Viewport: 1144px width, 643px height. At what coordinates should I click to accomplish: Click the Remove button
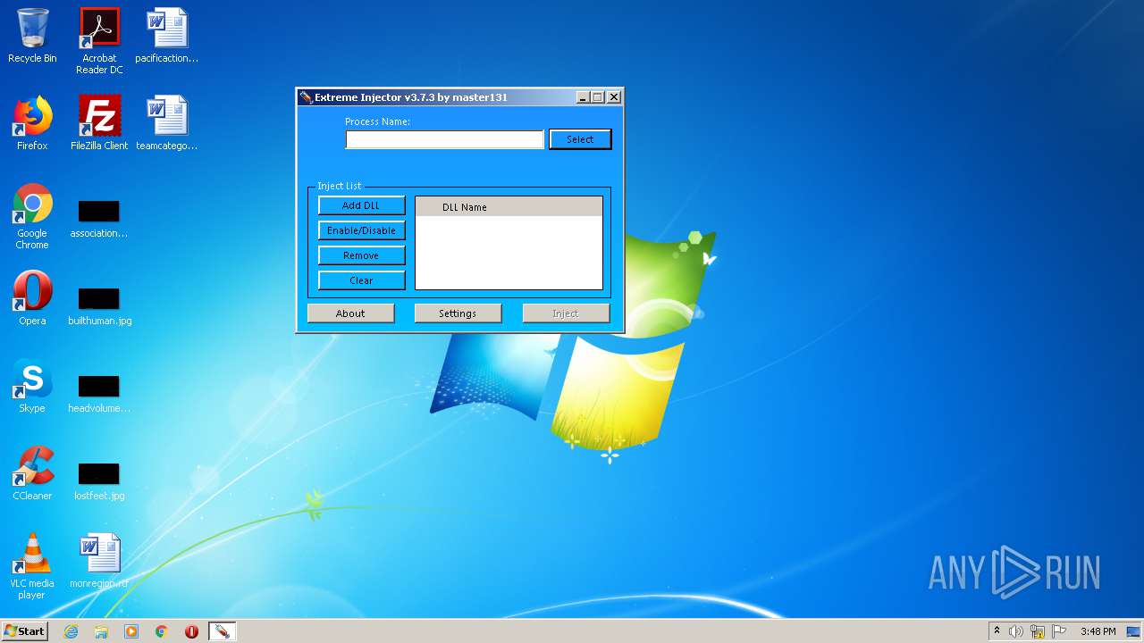click(361, 255)
